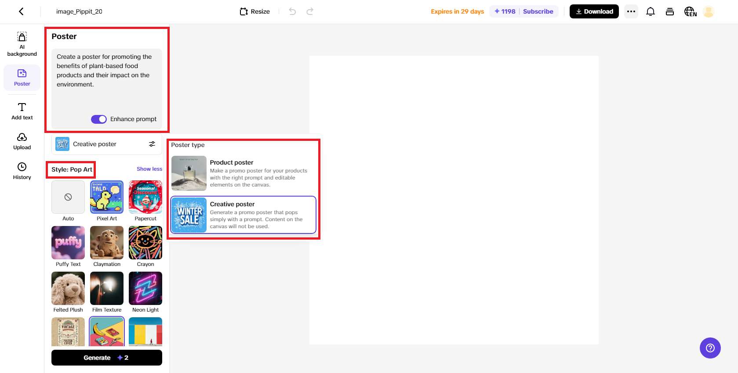Click the Subscribe link
Viewport: 738px width, 373px height.
point(538,11)
